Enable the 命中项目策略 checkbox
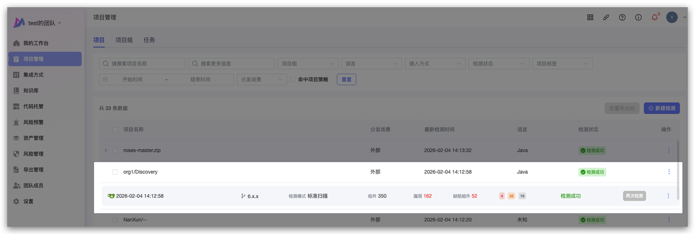695x234 pixels. [293, 79]
